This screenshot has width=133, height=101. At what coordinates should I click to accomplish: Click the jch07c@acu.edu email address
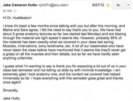tap(53, 5)
